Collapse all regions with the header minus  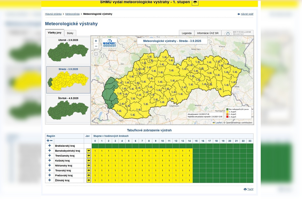point(51,141)
